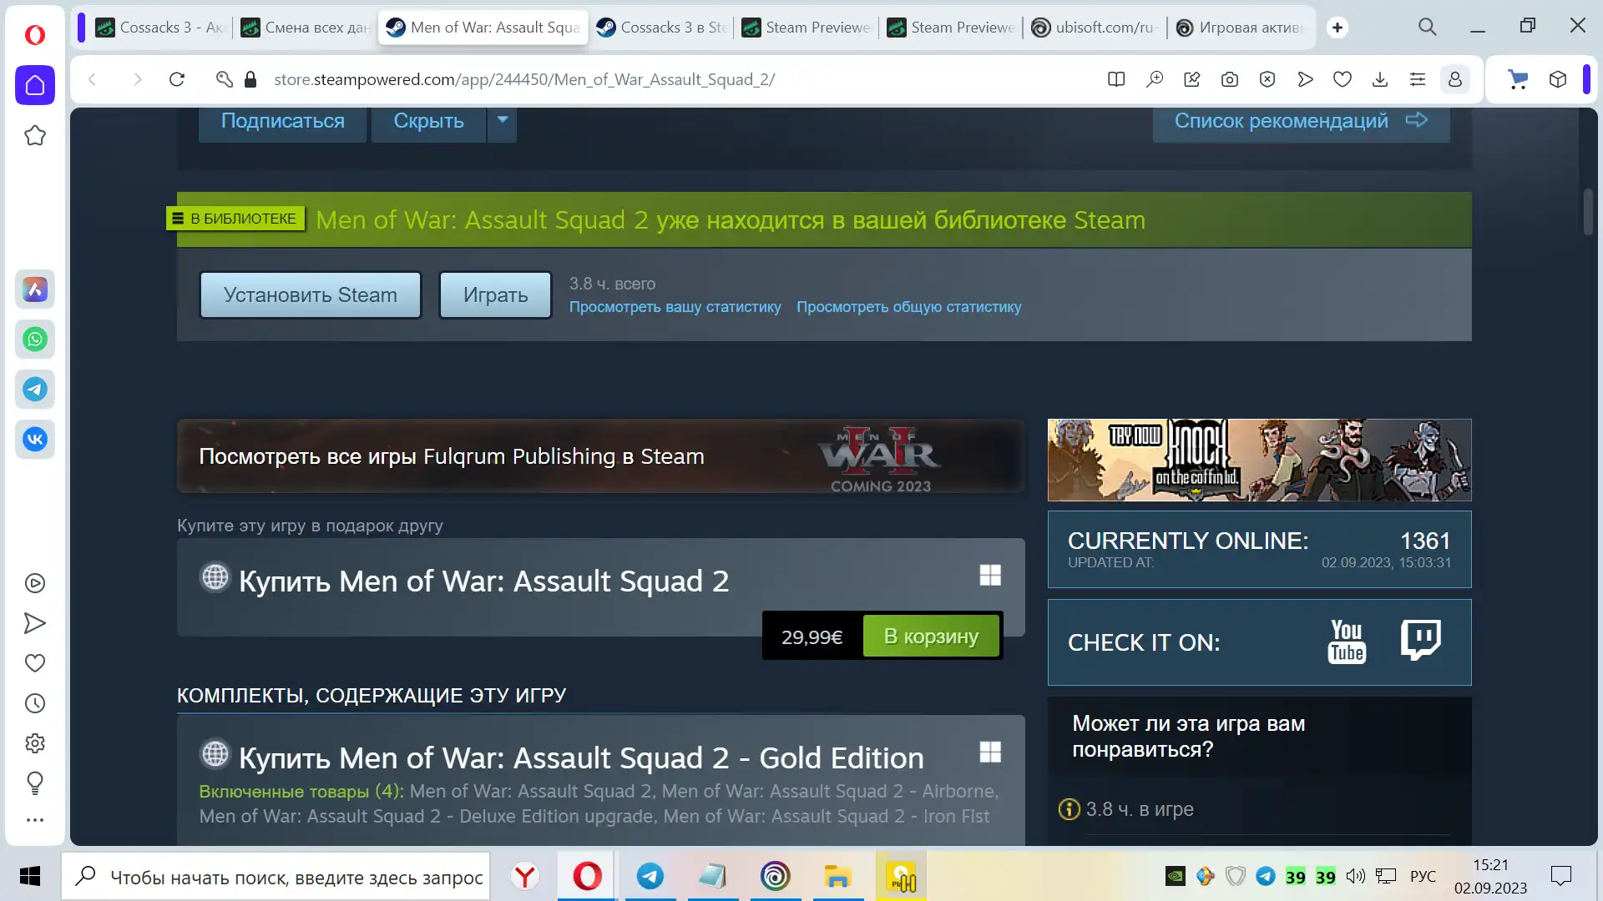
Task: Click 29,99€ price label
Action: point(812,637)
